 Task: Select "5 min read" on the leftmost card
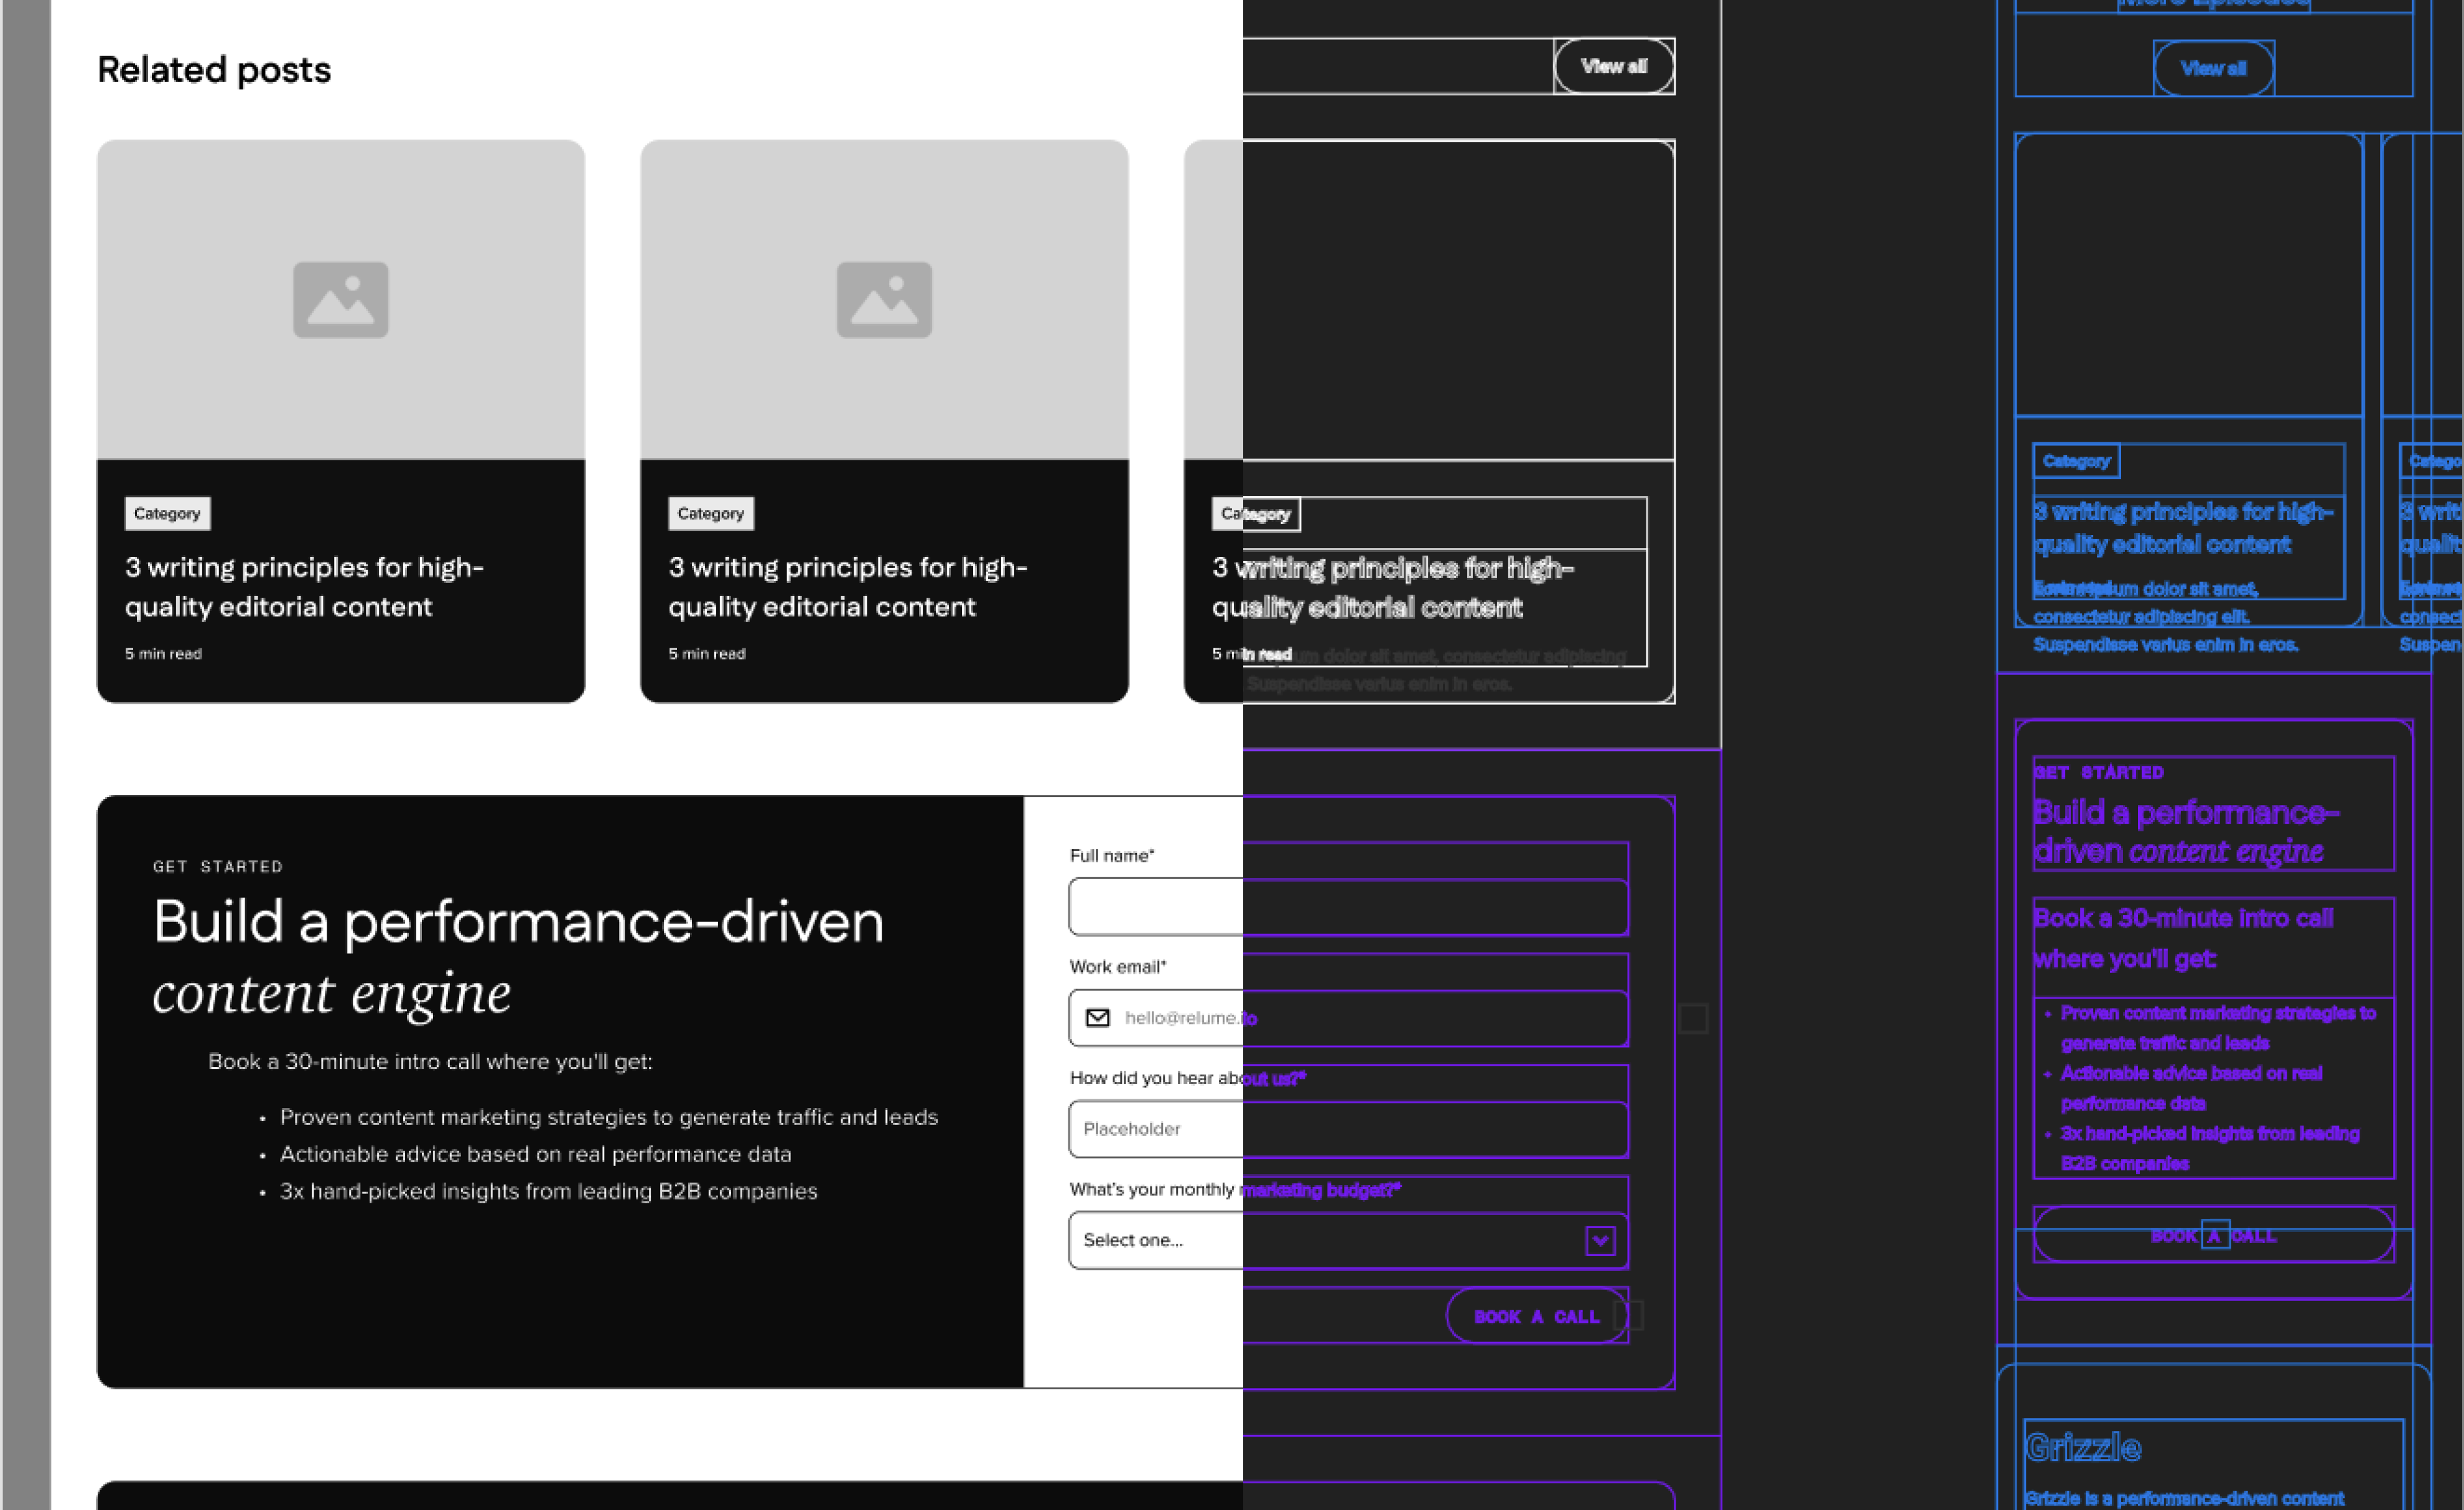163,653
